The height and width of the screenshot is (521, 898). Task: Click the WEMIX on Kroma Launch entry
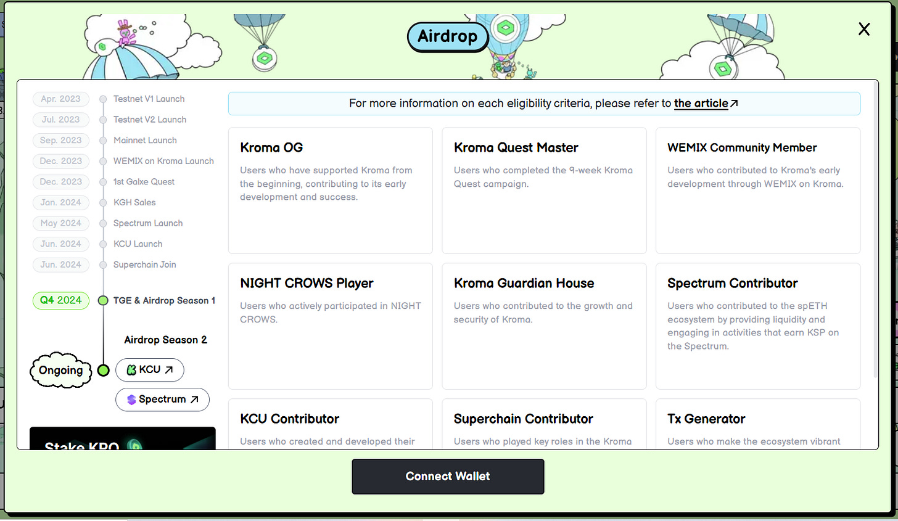tap(163, 161)
